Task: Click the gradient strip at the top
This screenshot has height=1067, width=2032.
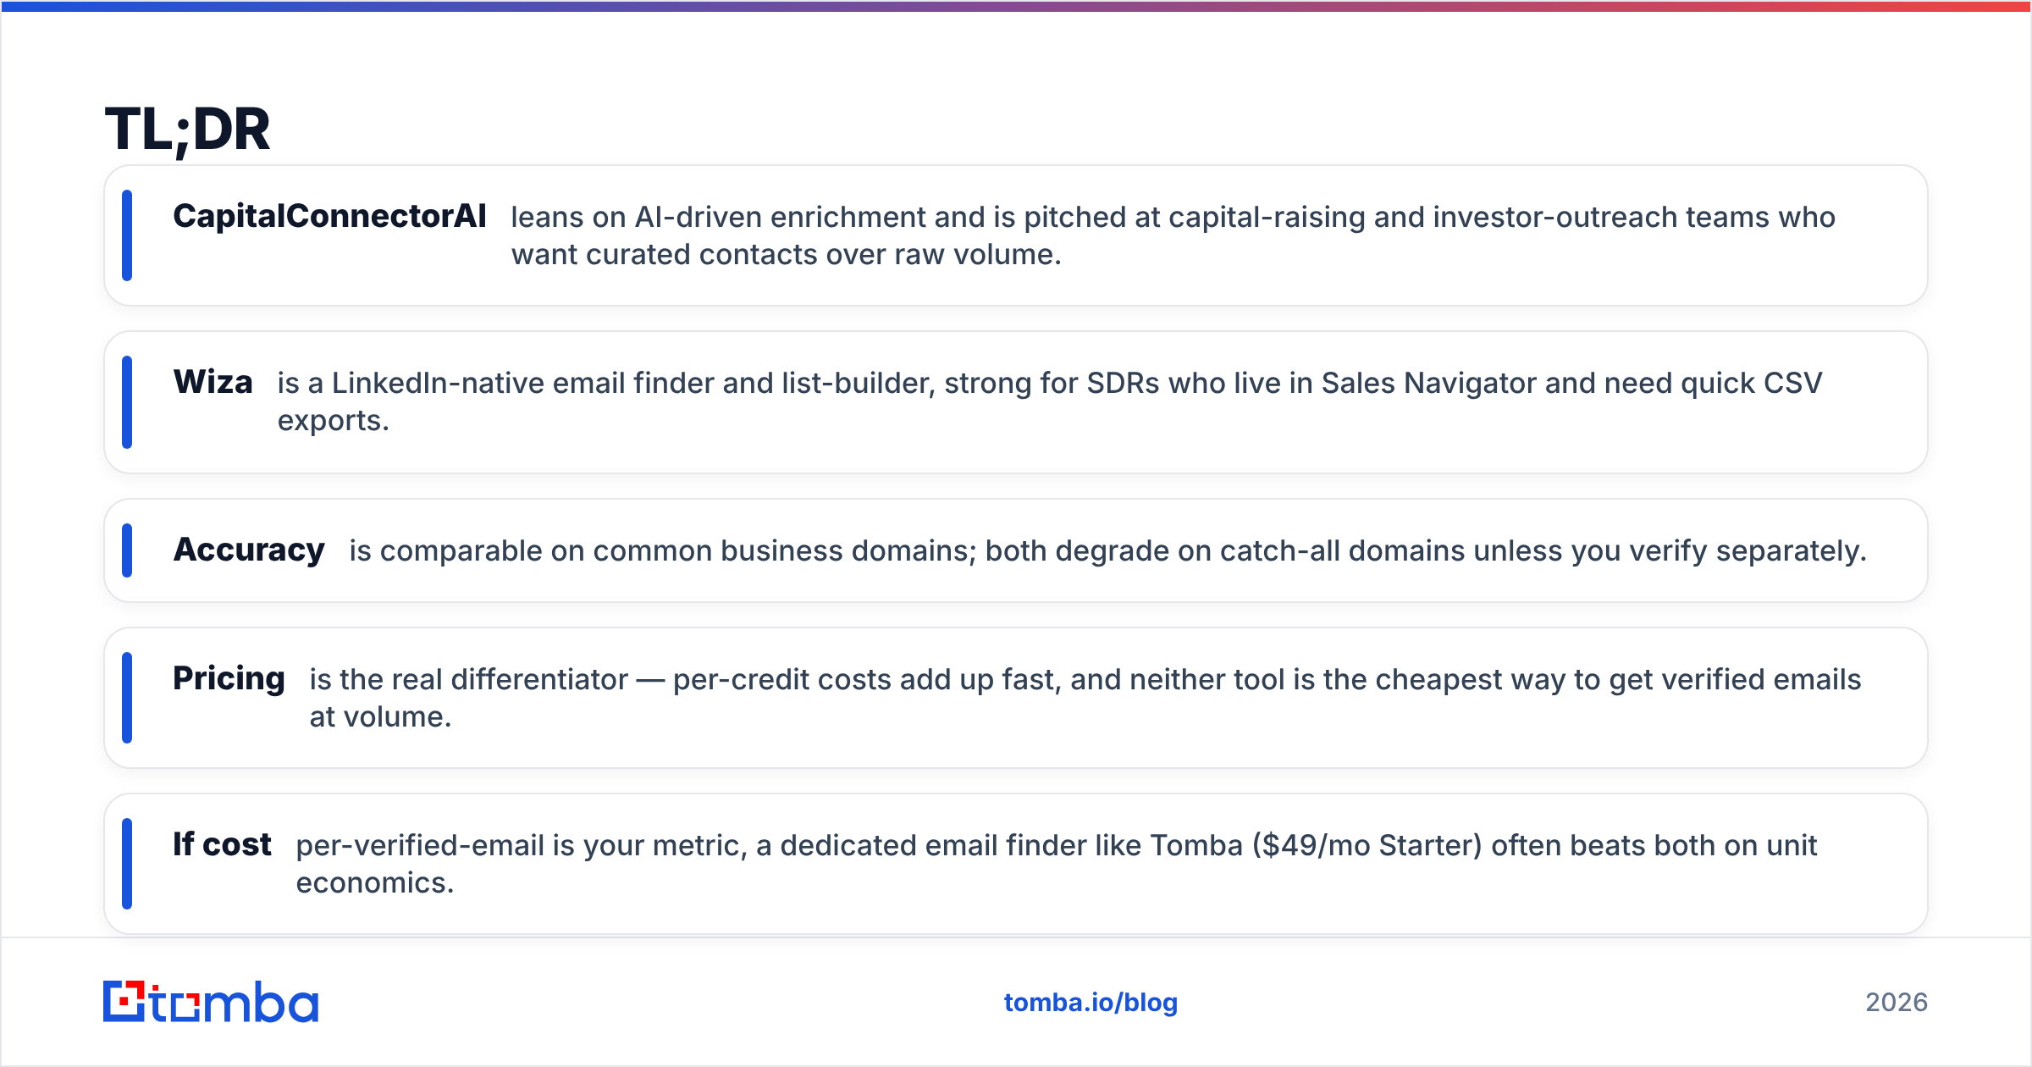Action: 1016,6
